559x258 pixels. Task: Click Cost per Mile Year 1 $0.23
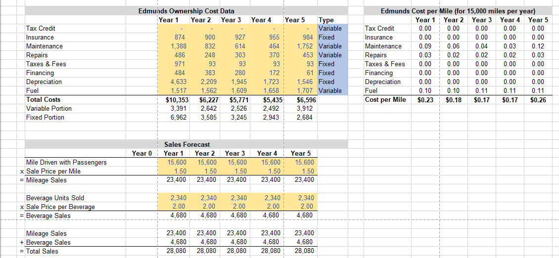coord(425,100)
